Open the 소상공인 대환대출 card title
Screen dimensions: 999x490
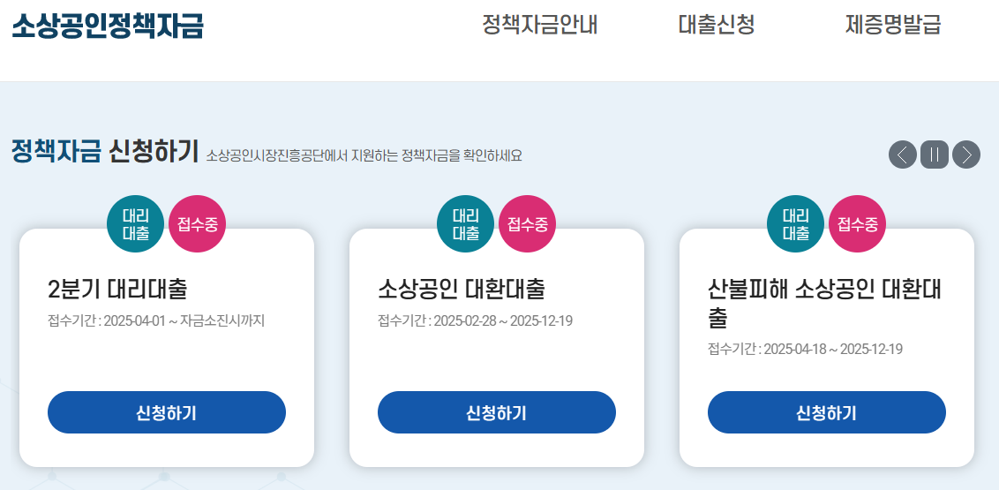pyautogui.click(x=462, y=289)
